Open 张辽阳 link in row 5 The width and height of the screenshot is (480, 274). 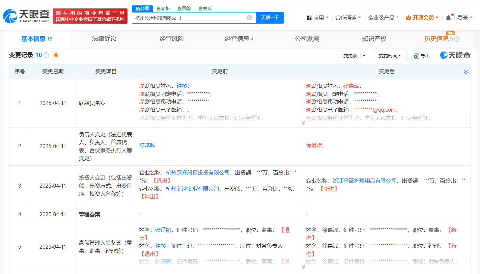point(163,230)
